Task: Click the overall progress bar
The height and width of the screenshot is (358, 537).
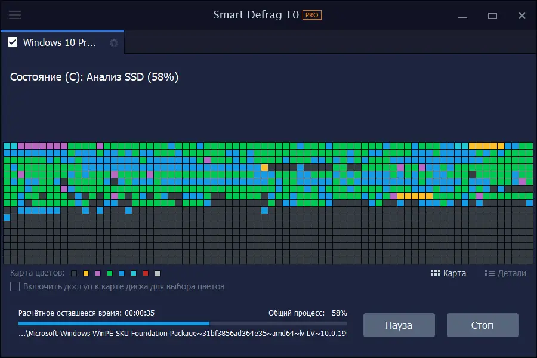Action: click(x=183, y=323)
